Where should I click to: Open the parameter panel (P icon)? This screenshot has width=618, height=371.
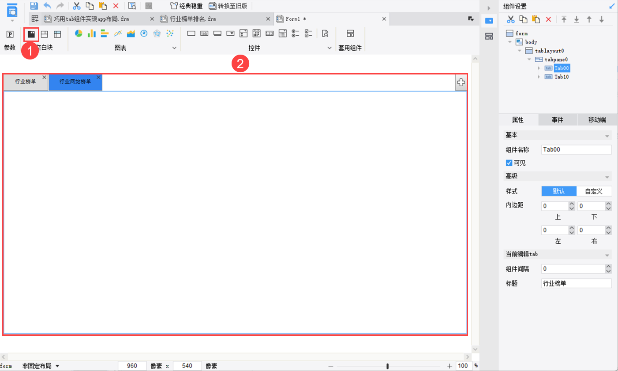10,34
